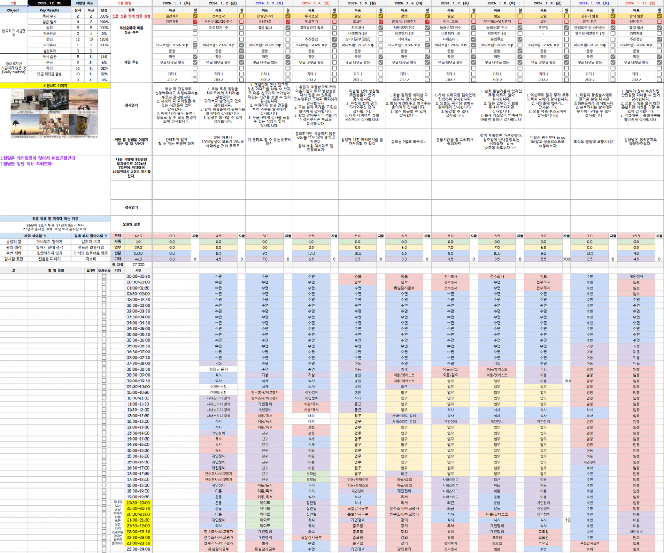The height and width of the screenshot is (553, 664).
Task: Select the '절대 하지 말아야할 것' header cell
Action: [91, 236]
